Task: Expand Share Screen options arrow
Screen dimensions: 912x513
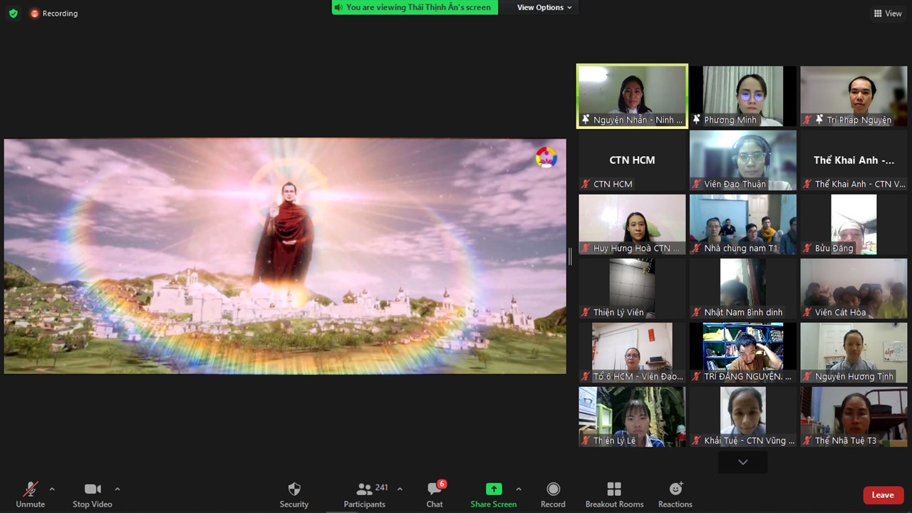Action: [x=519, y=489]
